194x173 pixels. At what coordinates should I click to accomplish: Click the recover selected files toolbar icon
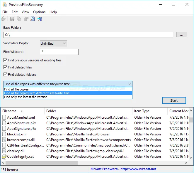click(x=4, y=19)
